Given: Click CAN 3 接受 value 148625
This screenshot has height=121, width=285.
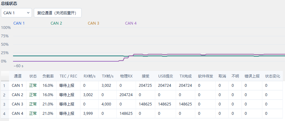Looking at the screenshot, I should pyautogui.click(x=145, y=104).
